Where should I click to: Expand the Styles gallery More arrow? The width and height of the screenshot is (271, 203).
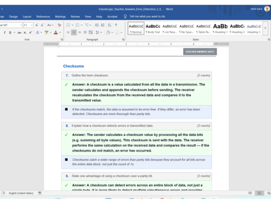click(265, 28)
